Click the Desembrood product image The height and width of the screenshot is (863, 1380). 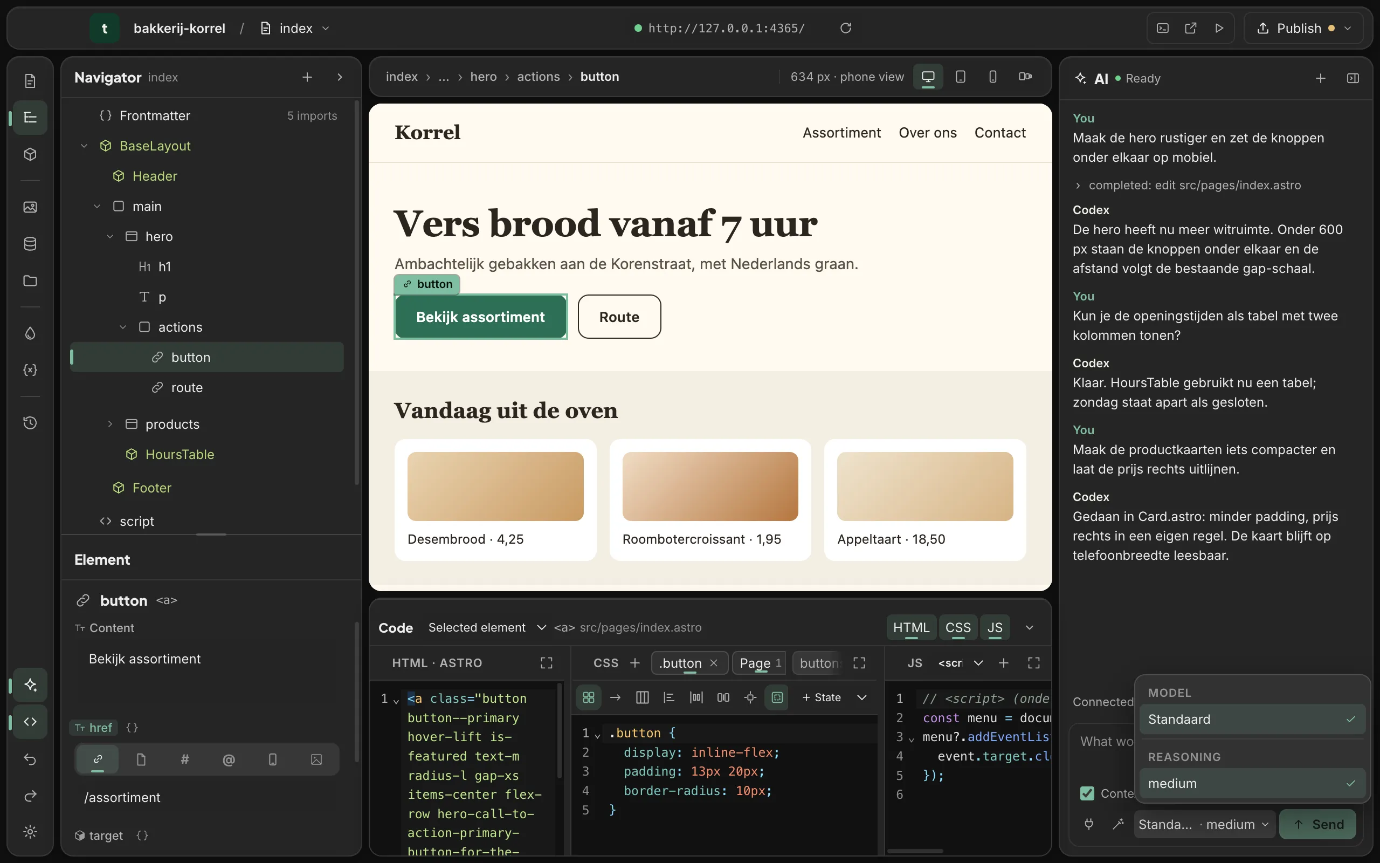(495, 487)
